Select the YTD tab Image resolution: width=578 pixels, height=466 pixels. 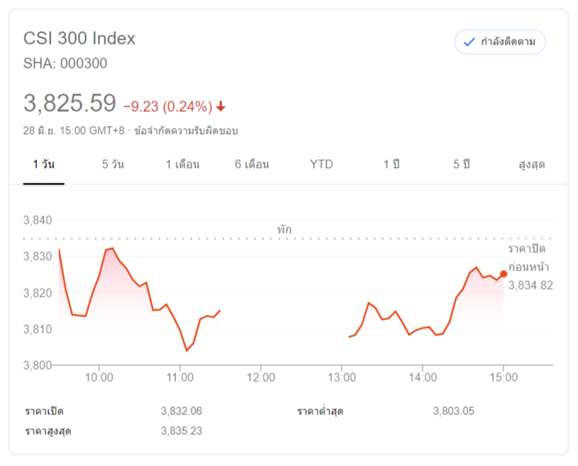point(321,164)
